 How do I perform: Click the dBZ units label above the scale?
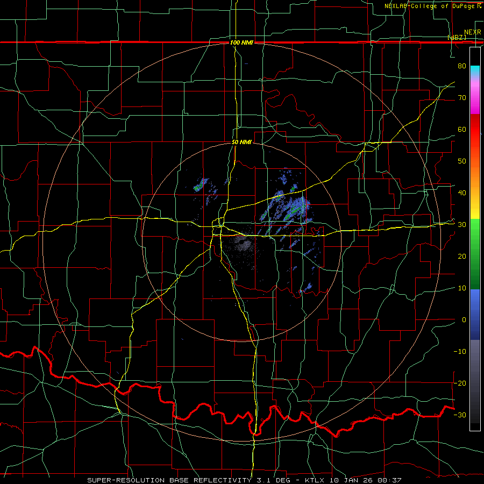(x=457, y=37)
